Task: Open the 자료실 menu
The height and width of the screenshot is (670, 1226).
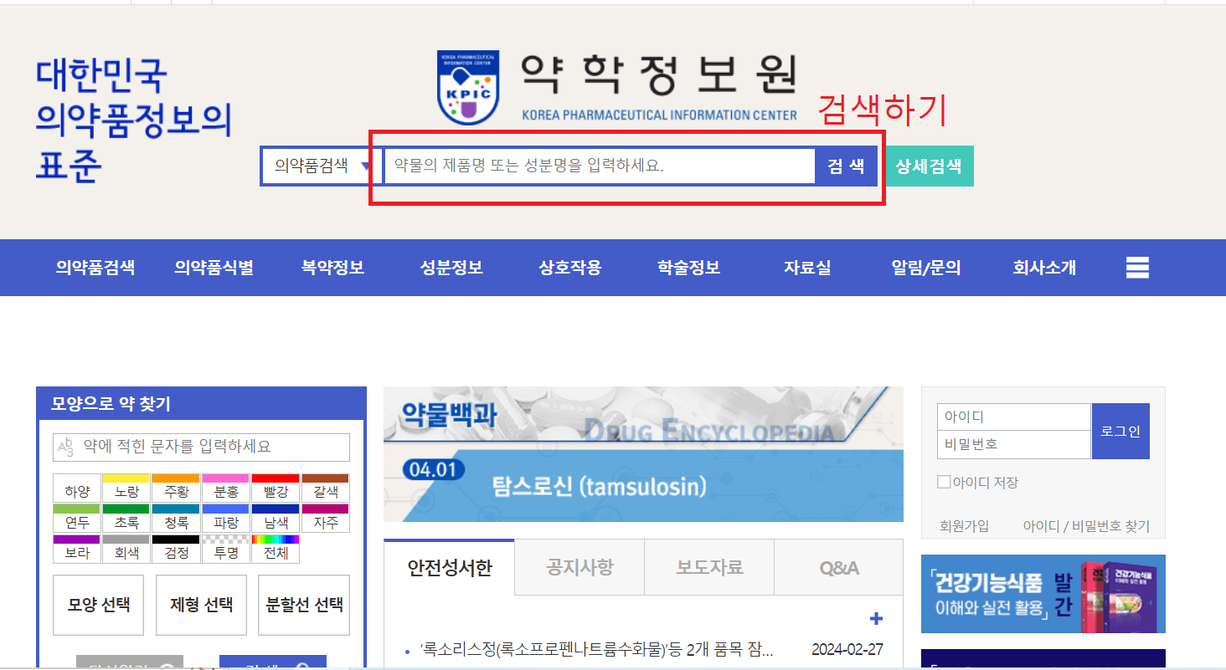Action: click(x=807, y=268)
